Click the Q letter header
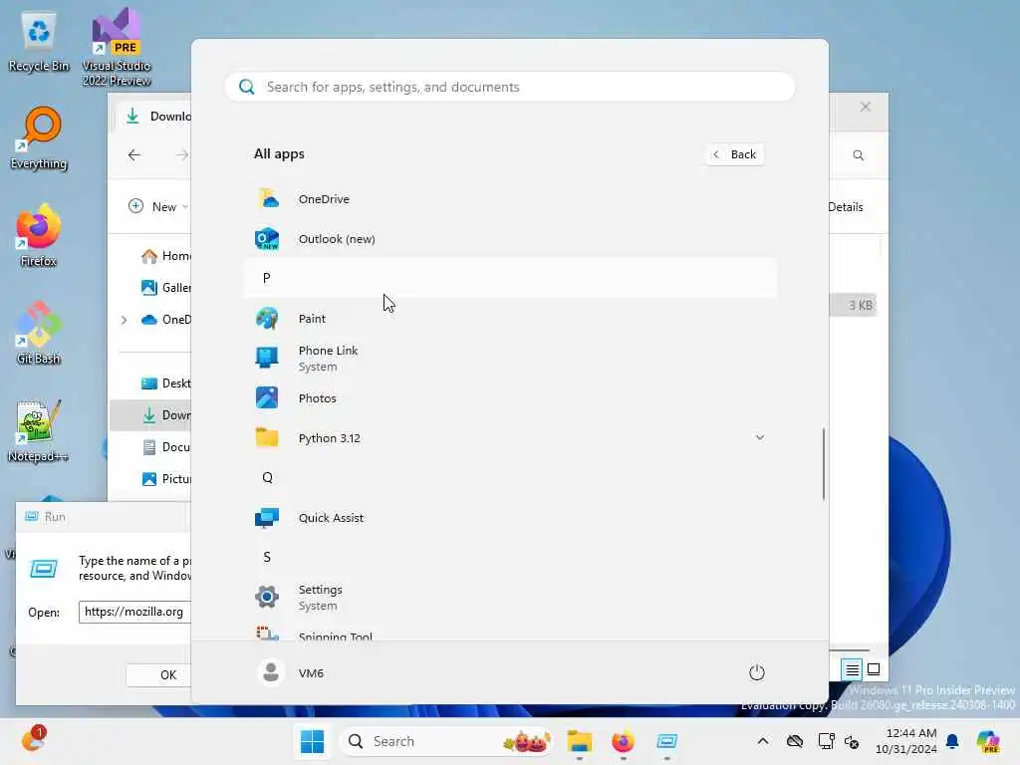Image resolution: width=1020 pixels, height=765 pixels. 510,477
